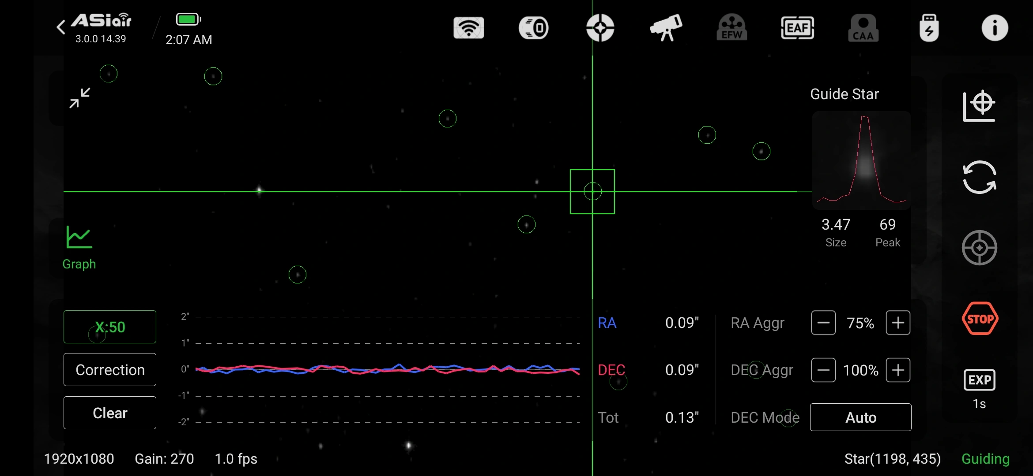Change the X:50 graph scale
Screen dimensions: 1033x476
pos(110,327)
